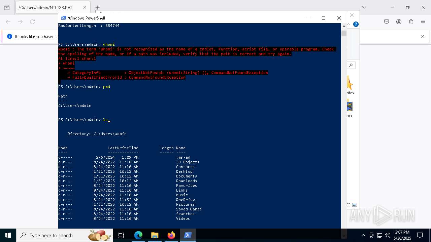Screen dimensions: 431x242
Task: Expand the Firefox list-all-tabs chevron
Action: tap(364, 7)
